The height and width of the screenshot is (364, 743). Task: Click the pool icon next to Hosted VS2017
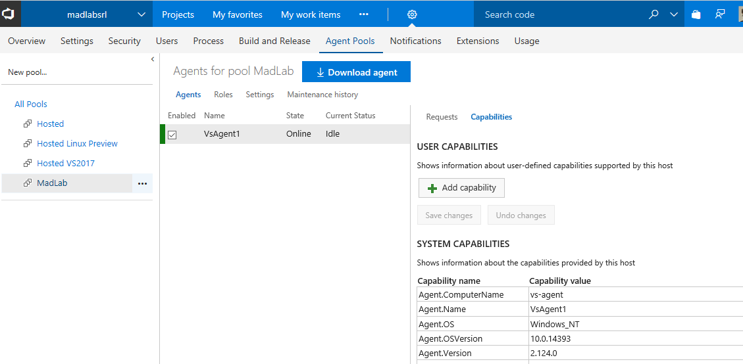pyautogui.click(x=28, y=163)
